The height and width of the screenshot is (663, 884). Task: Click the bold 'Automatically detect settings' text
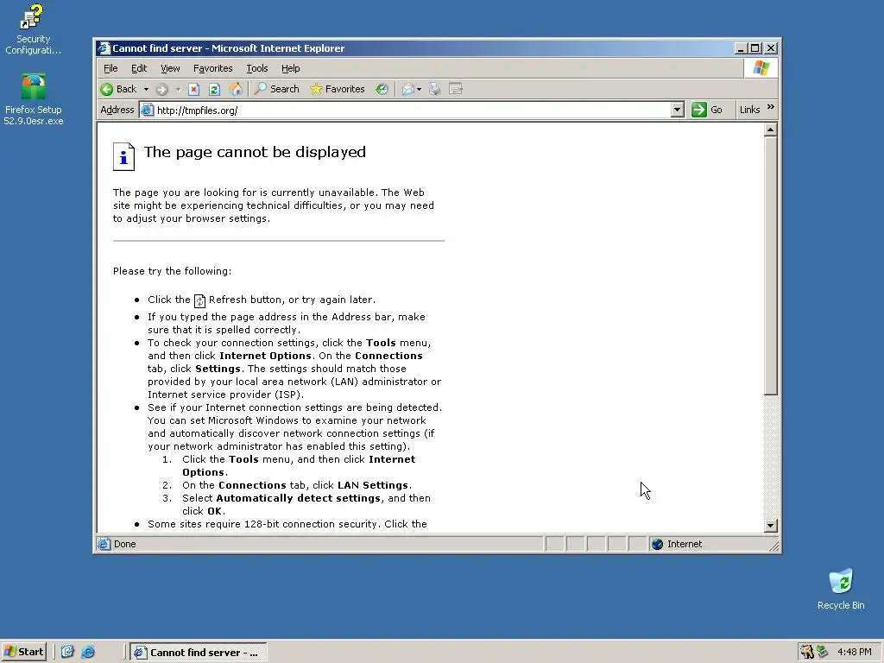[x=298, y=498]
